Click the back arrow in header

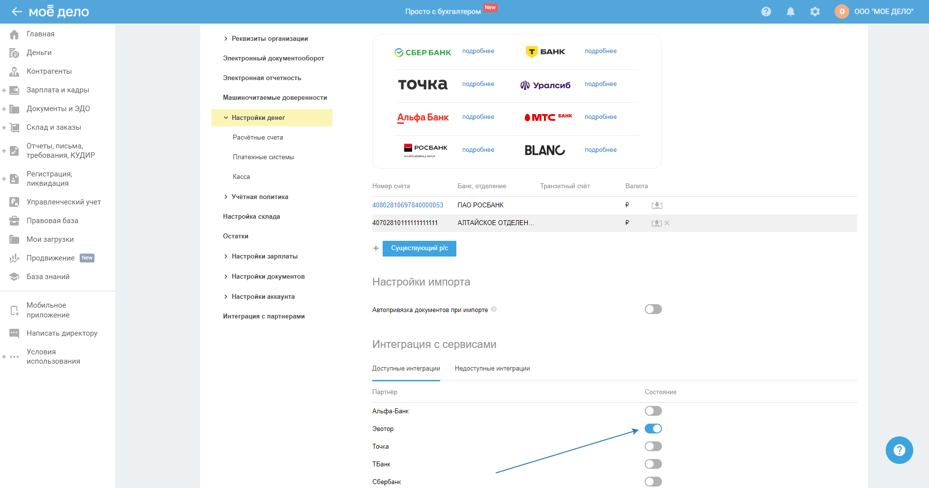[17, 12]
